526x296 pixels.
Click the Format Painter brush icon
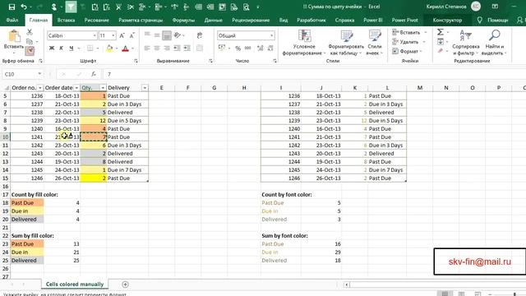[x=30, y=51]
